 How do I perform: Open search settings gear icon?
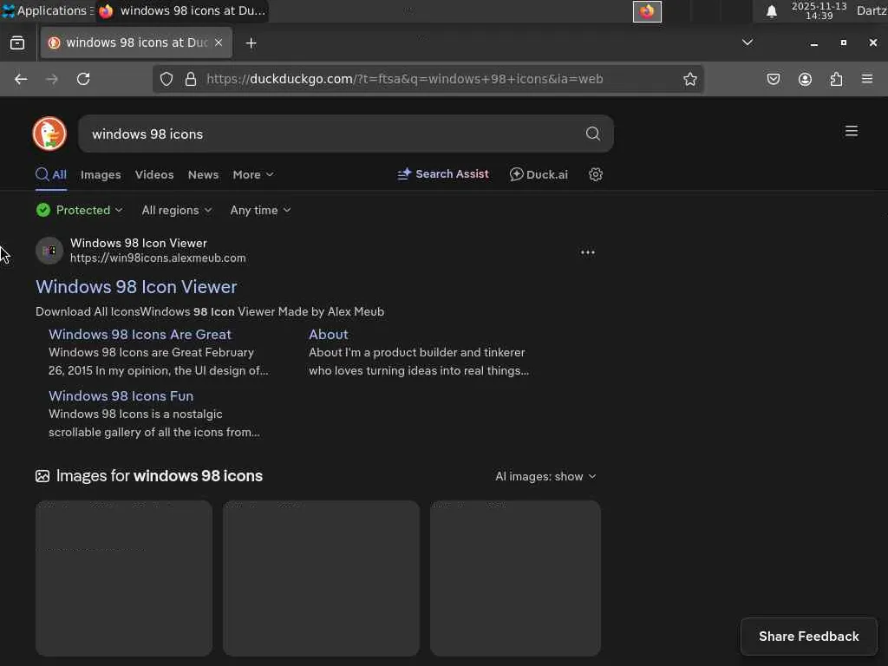click(x=595, y=174)
